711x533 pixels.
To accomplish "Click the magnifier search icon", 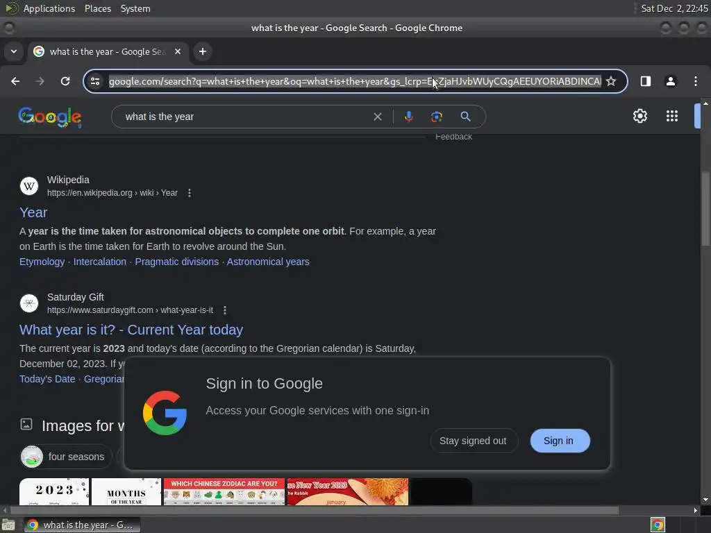I will [465, 117].
